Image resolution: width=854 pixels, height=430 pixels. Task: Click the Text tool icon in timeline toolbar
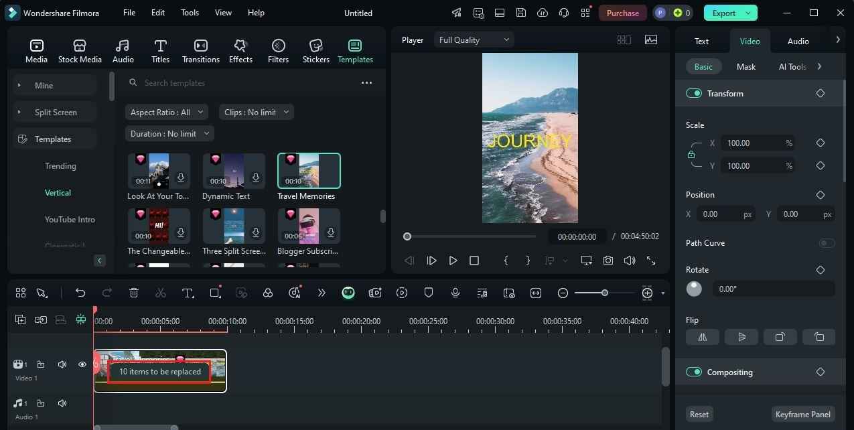pos(188,293)
